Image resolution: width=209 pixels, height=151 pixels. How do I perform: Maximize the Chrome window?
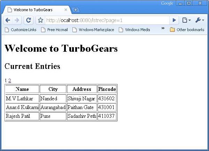point(188,3)
